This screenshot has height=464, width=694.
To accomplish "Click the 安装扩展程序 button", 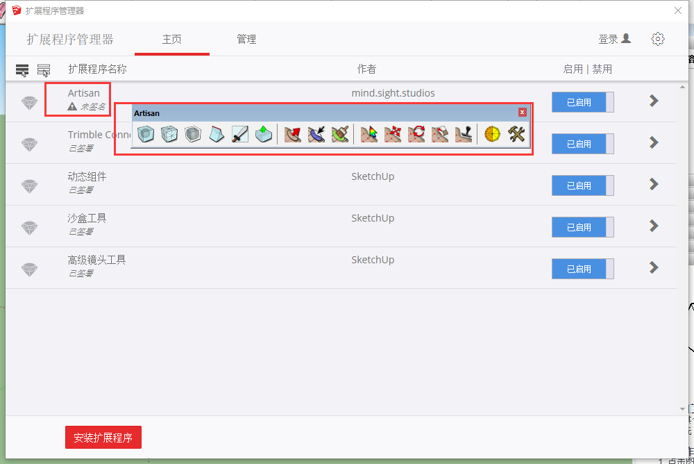I will tap(103, 438).
